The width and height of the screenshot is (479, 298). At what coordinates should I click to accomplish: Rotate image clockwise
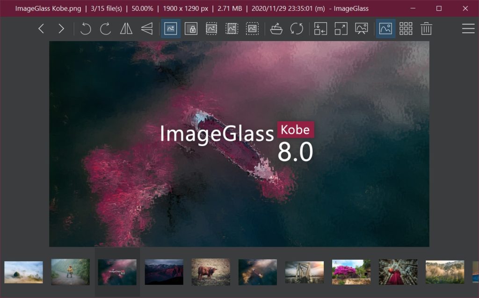[x=106, y=28]
